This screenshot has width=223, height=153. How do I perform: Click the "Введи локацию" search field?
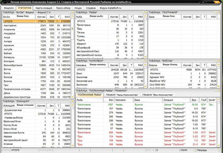(x=25, y=106)
